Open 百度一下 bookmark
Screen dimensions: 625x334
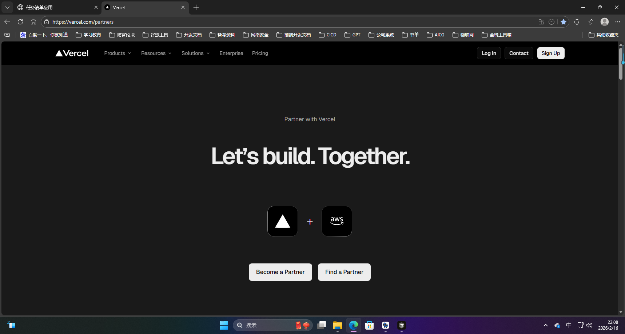point(44,35)
